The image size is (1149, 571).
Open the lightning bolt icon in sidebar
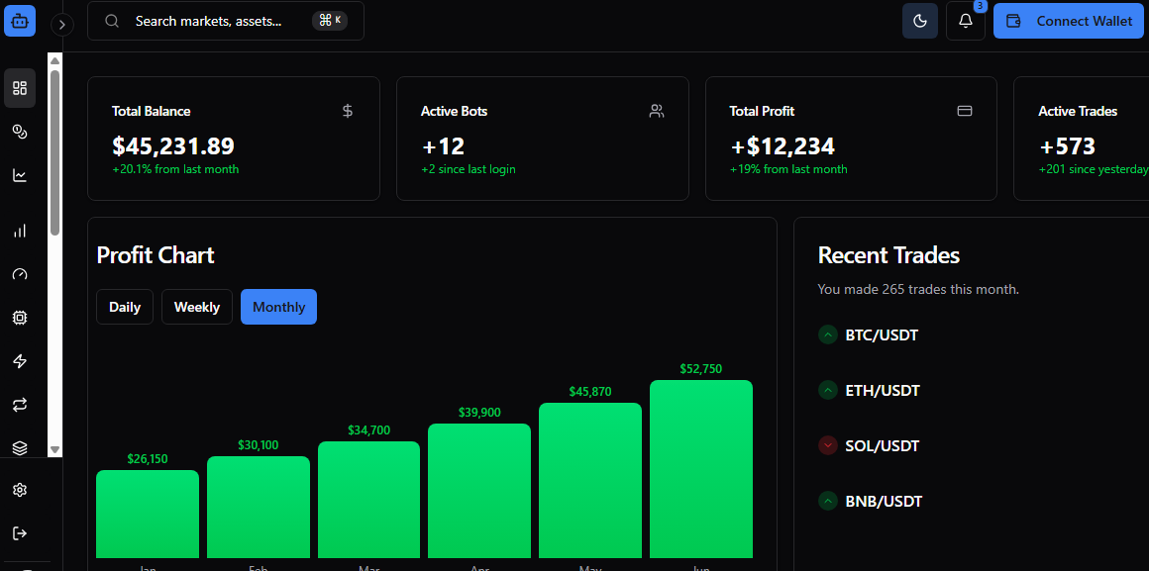click(x=20, y=361)
